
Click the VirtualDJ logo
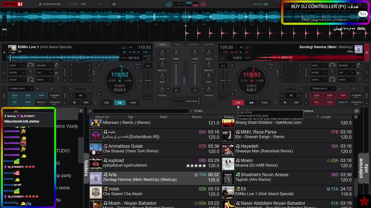pos(13,4)
